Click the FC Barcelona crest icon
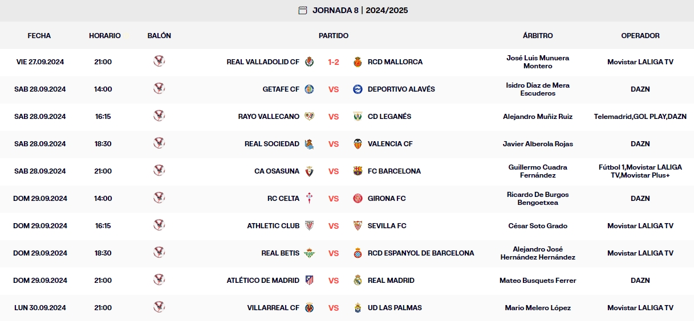The width and height of the screenshot is (694, 321). click(358, 171)
